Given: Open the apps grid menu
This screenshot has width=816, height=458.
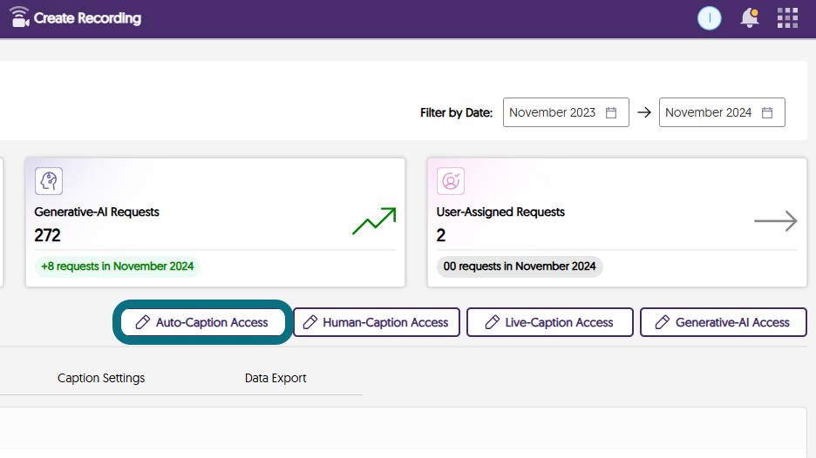Looking at the screenshot, I should click(787, 18).
